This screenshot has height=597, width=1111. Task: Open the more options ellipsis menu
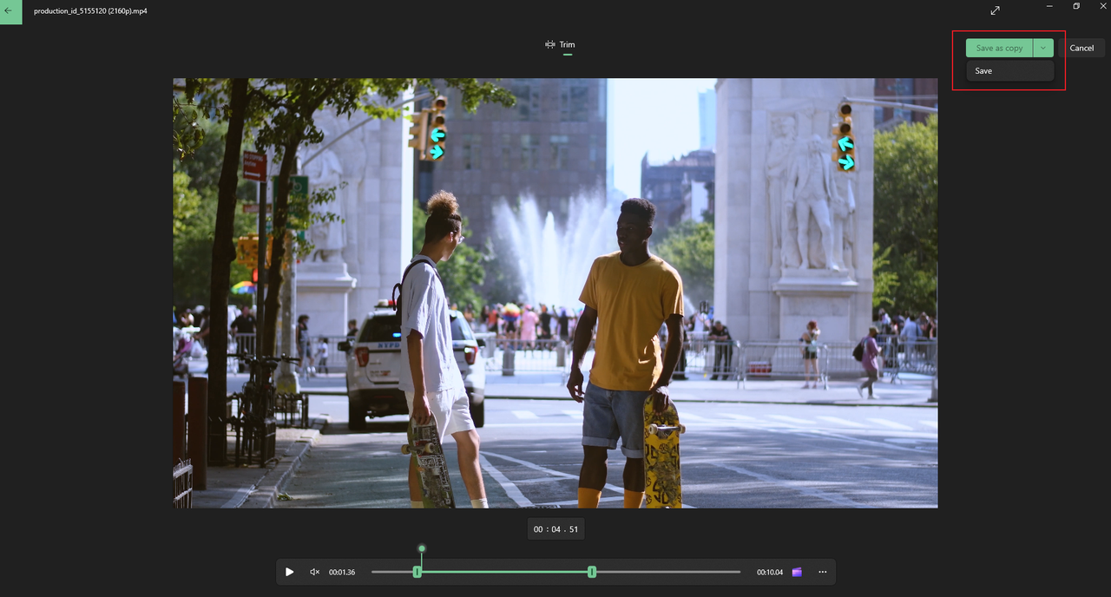(822, 572)
